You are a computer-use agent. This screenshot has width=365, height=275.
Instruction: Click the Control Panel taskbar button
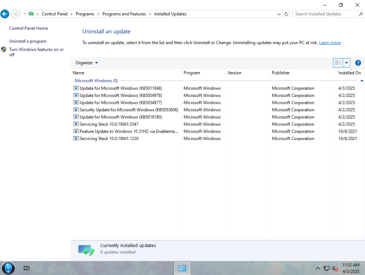click(182, 268)
